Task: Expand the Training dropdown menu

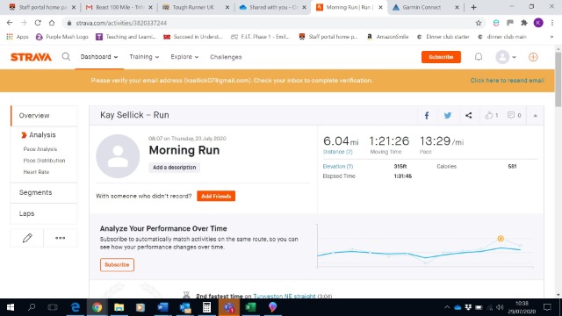Action: click(144, 56)
